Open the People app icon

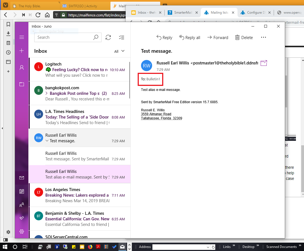(22, 205)
